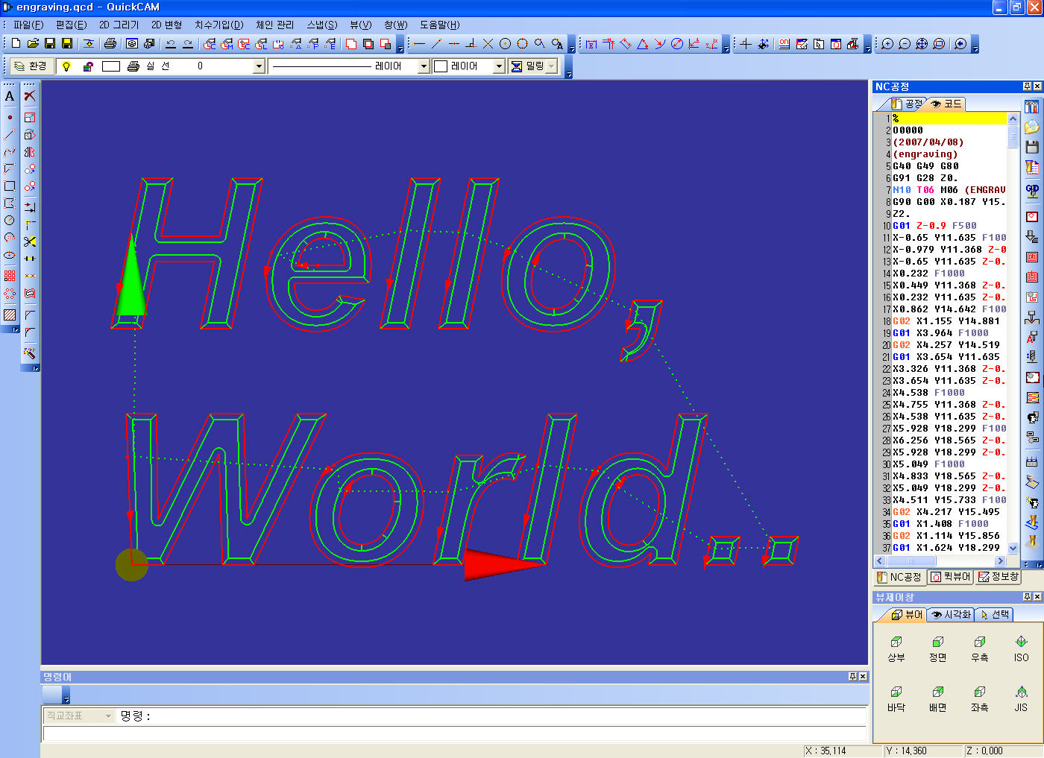Click the NC code horizontal scrollbar
Image resolution: width=1044 pixels, height=758 pixels.
(940, 560)
